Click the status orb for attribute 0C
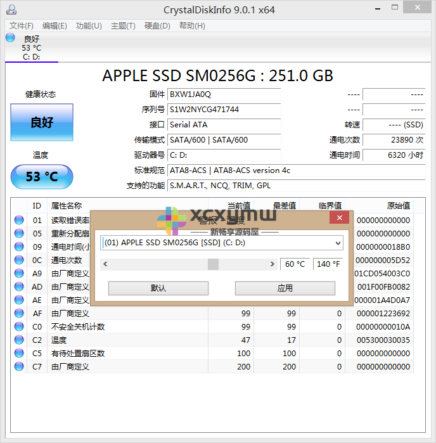The width and height of the screenshot is (436, 443). 19,260
